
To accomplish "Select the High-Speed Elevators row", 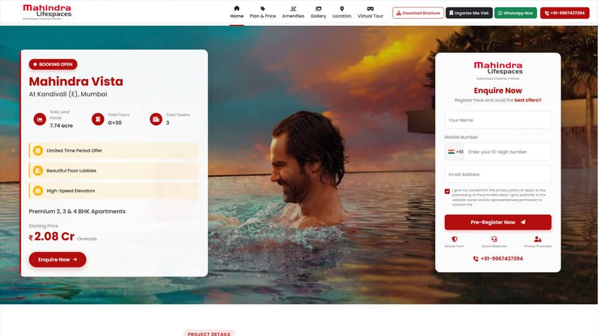I will tap(113, 191).
